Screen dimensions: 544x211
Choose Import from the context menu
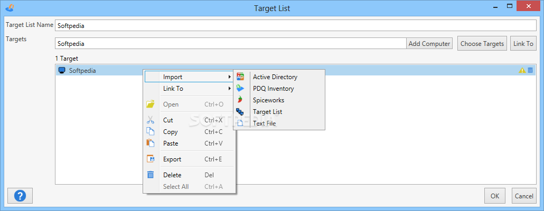(x=190, y=77)
